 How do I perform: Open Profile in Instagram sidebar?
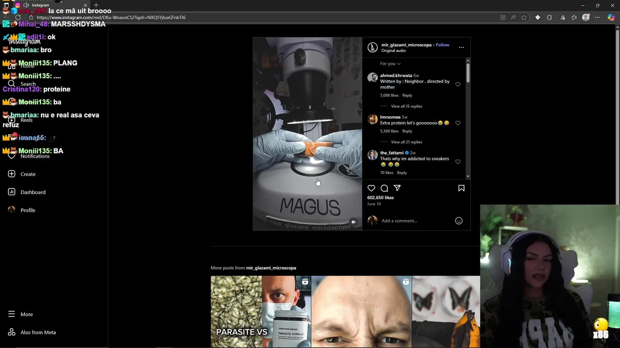pos(28,210)
